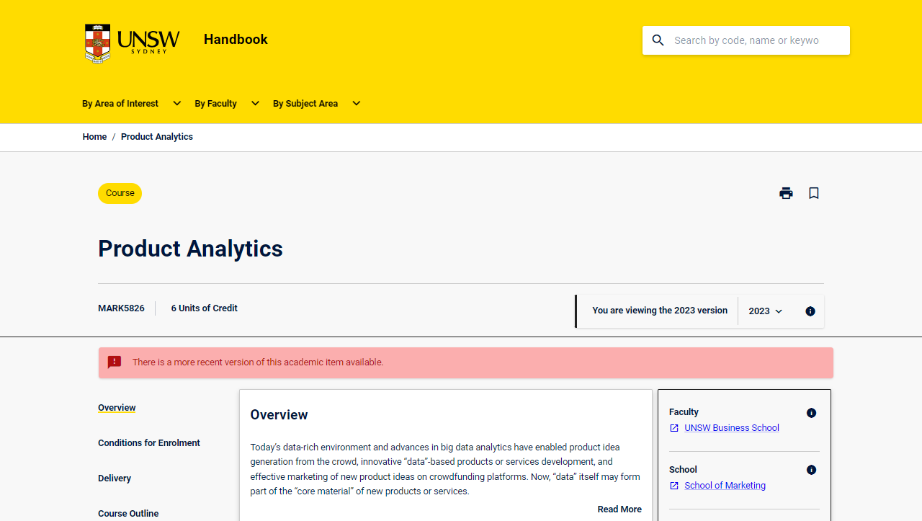Focus the search by code or keyword field
The height and width of the screenshot is (521, 922).
tap(746, 40)
